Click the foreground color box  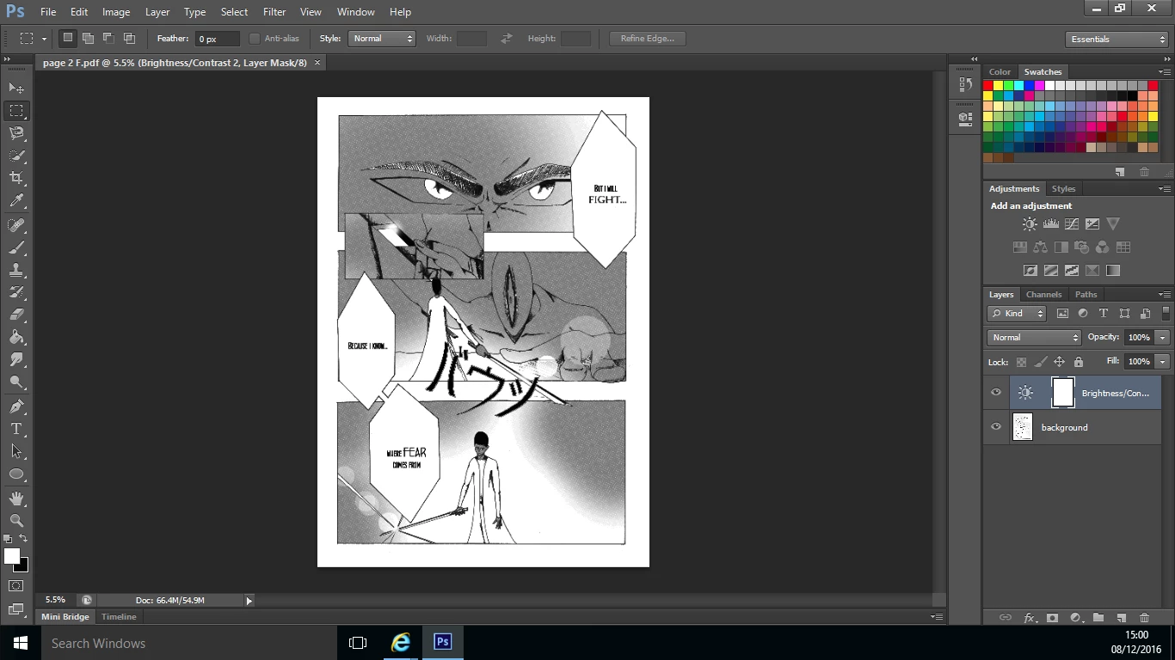[x=11, y=557]
